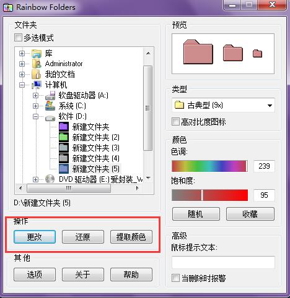This screenshot has width=290, height=298.
Task: Click the green 新建文件夹 (2) folder icon
Action: 64,137
